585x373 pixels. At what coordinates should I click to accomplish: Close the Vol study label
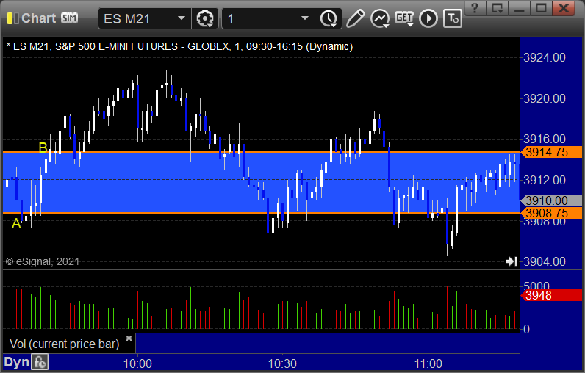129,338
